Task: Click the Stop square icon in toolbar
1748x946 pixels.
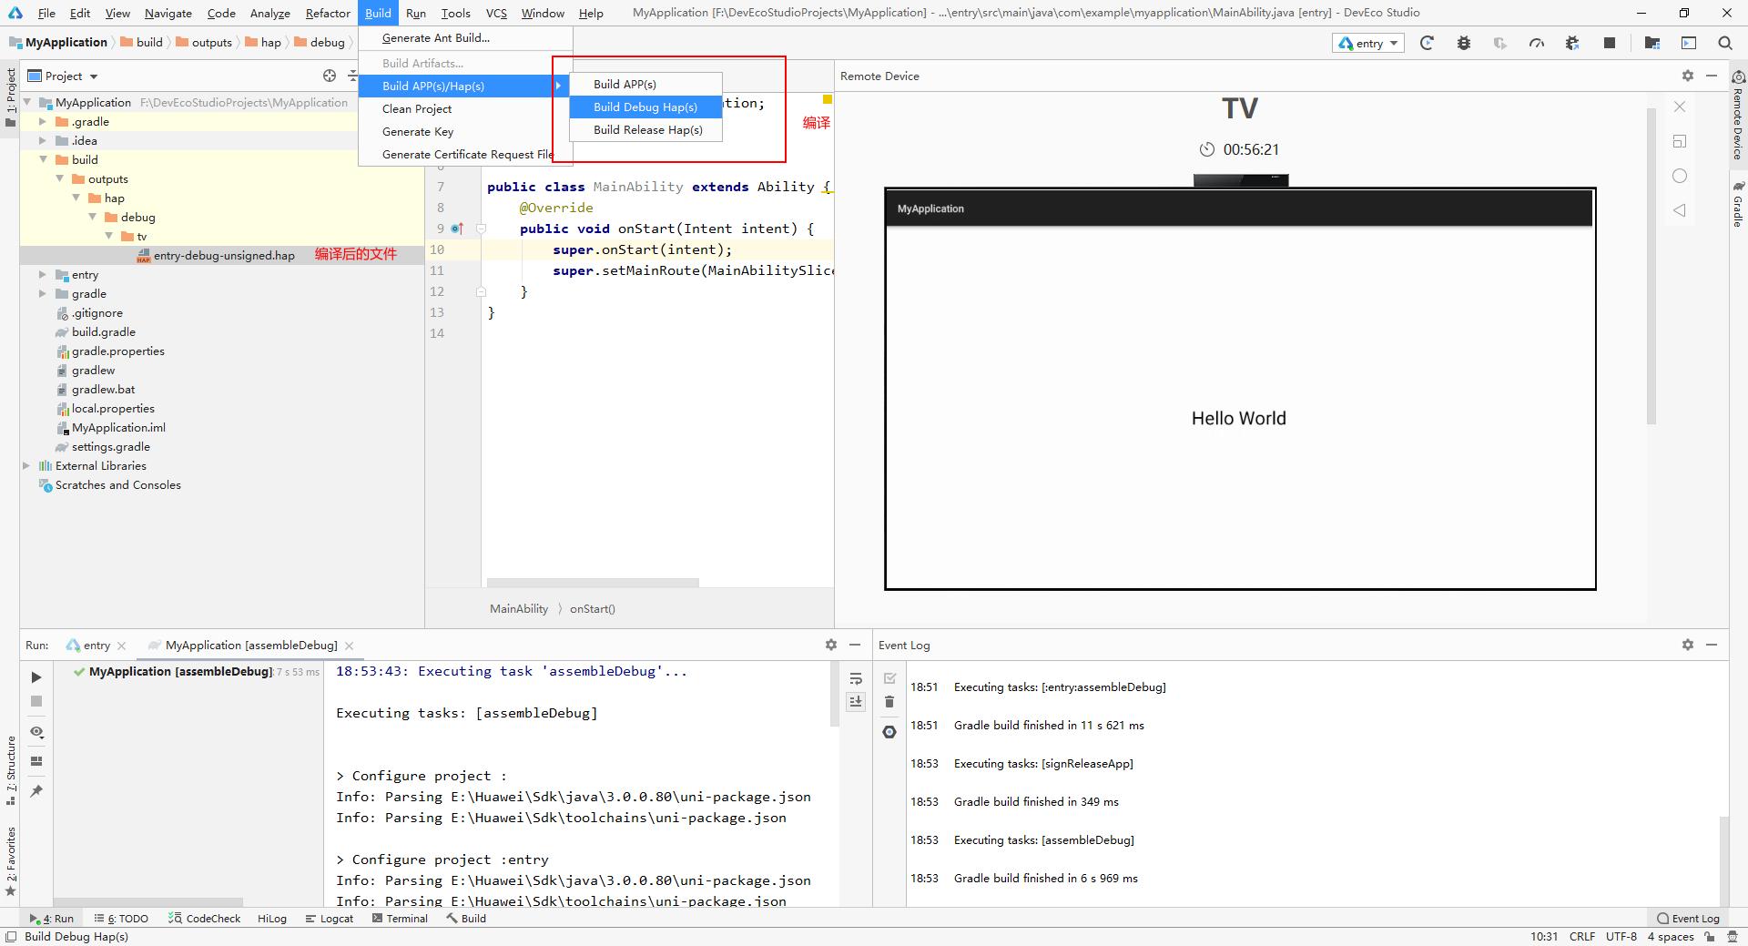Action: click(x=1610, y=43)
